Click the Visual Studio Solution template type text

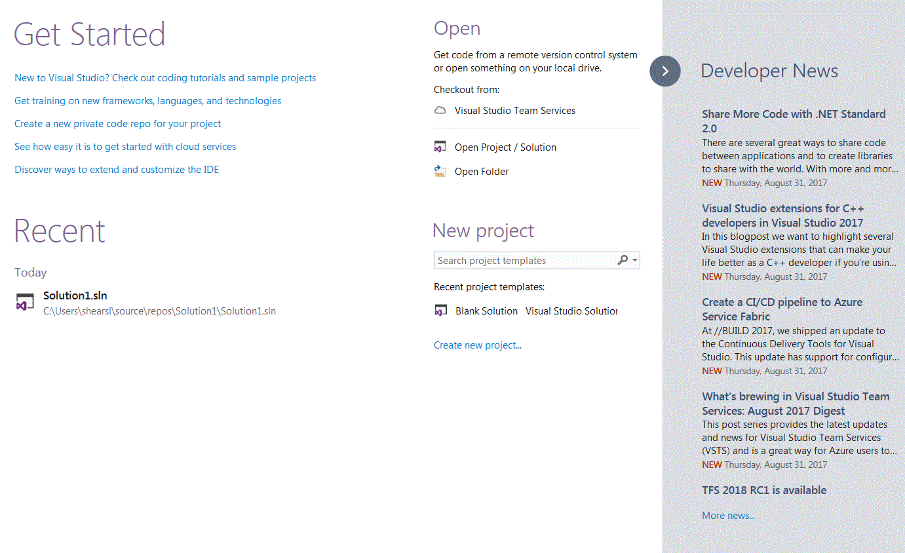tap(571, 311)
